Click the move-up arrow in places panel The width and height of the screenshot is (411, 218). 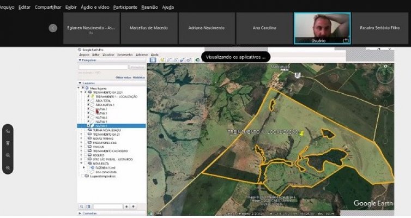pyautogui.click(x=126, y=207)
